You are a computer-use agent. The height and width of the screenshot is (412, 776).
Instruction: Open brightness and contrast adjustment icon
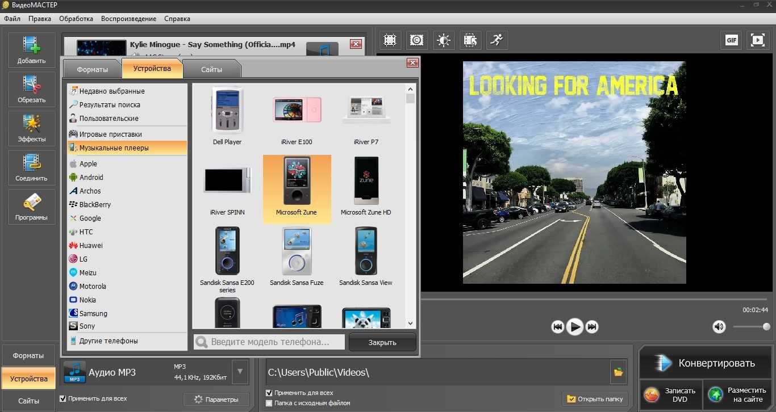click(444, 40)
